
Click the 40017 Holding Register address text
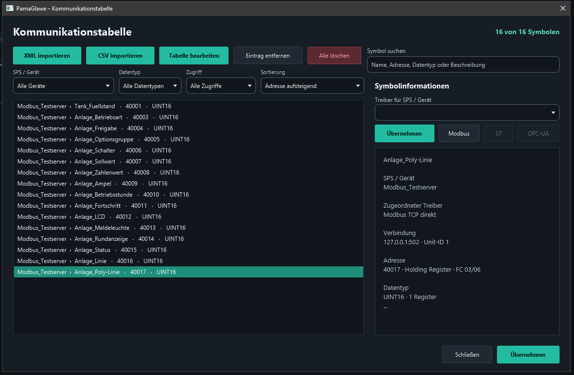tap(432, 269)
